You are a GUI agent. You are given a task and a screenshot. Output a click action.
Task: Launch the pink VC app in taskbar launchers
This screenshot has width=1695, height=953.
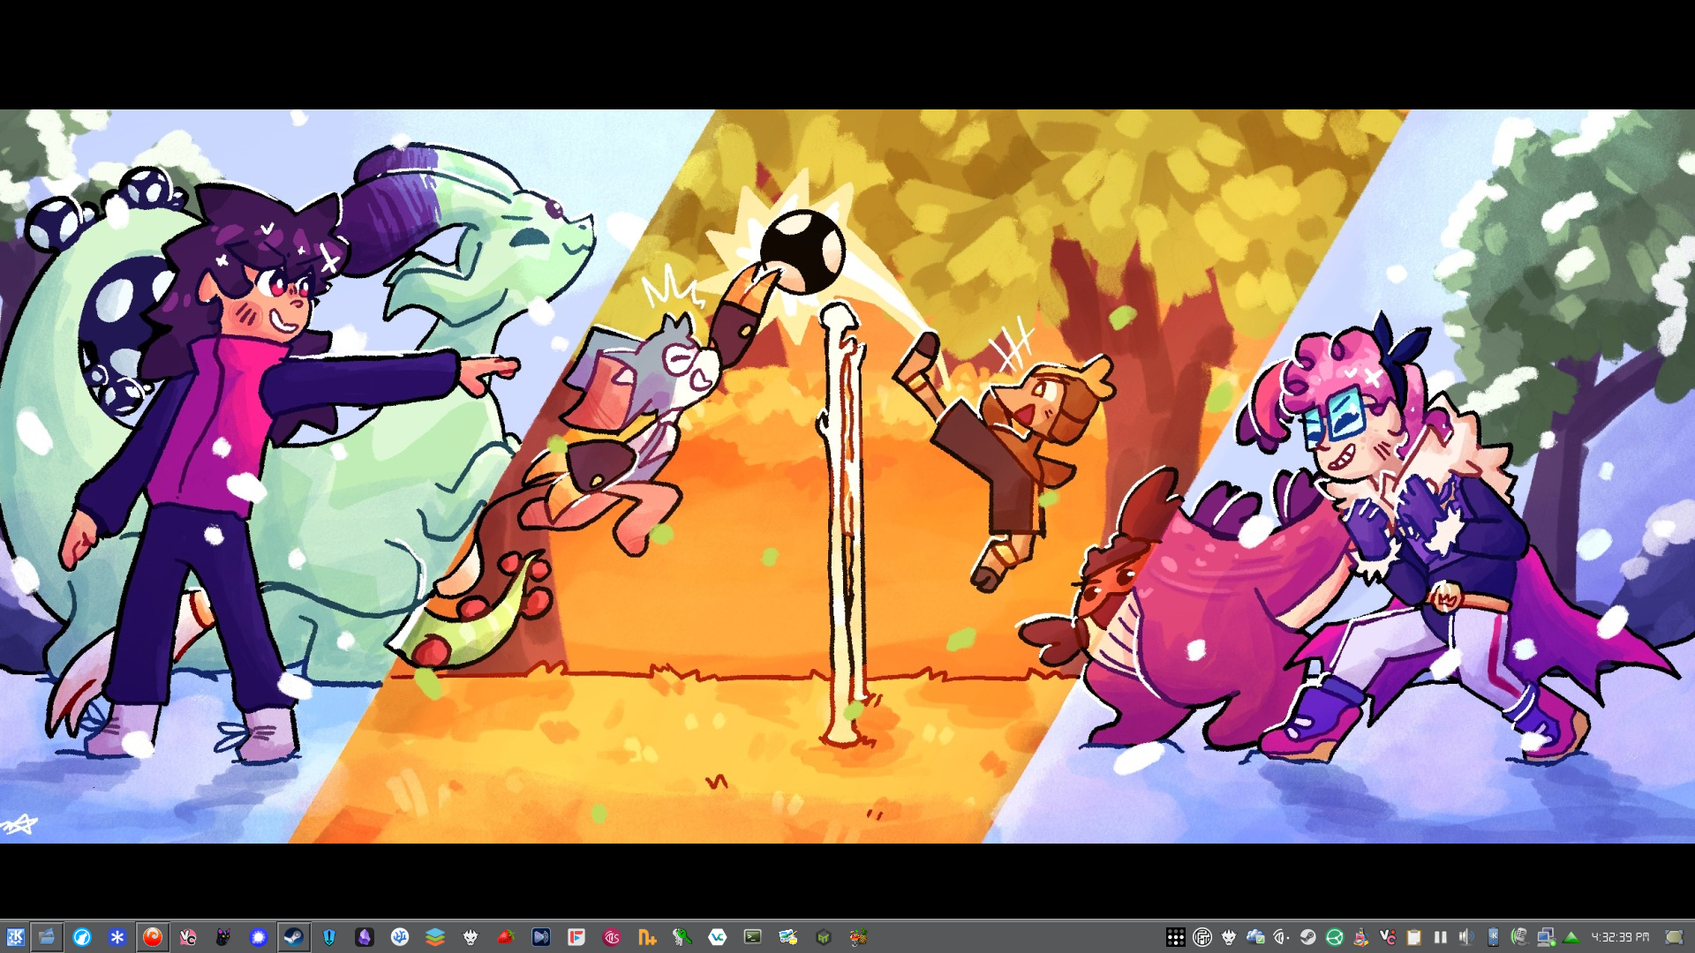(188, 937)
